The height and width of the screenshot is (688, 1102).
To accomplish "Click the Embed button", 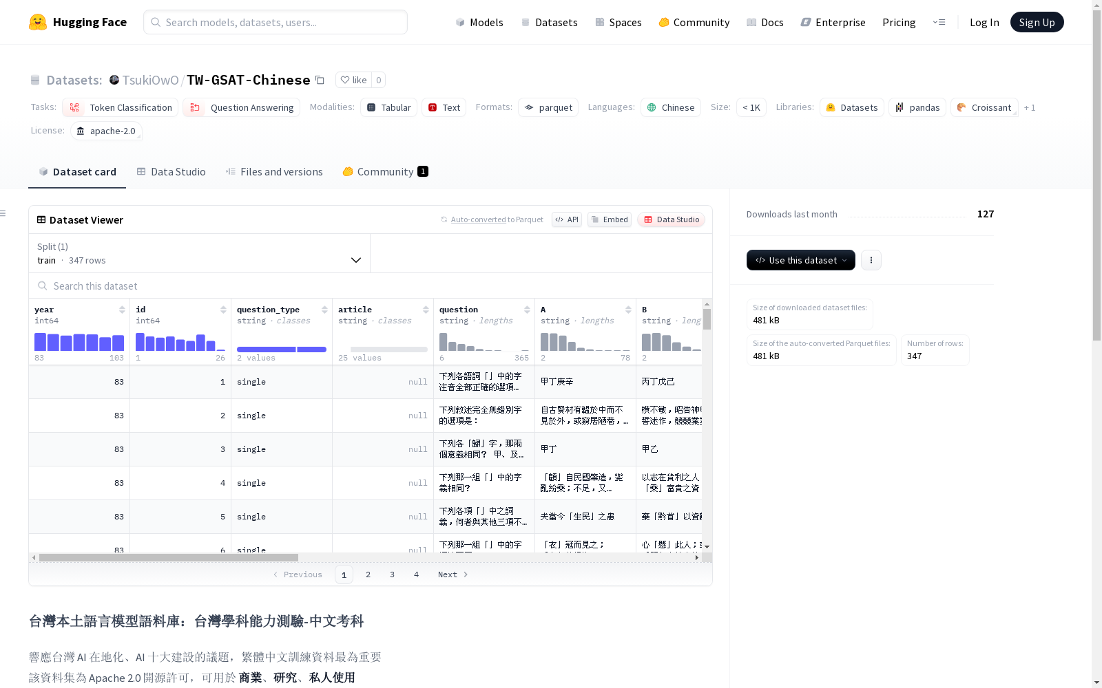I will (610, 219).
